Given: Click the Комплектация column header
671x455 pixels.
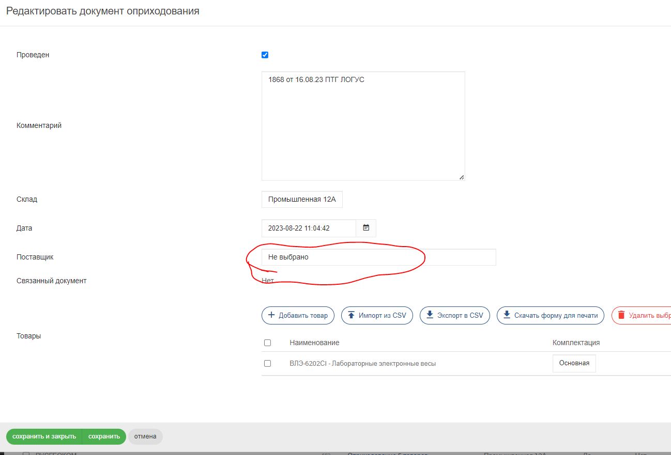Looking at the screenshot, I should click(x=576, y=343).
